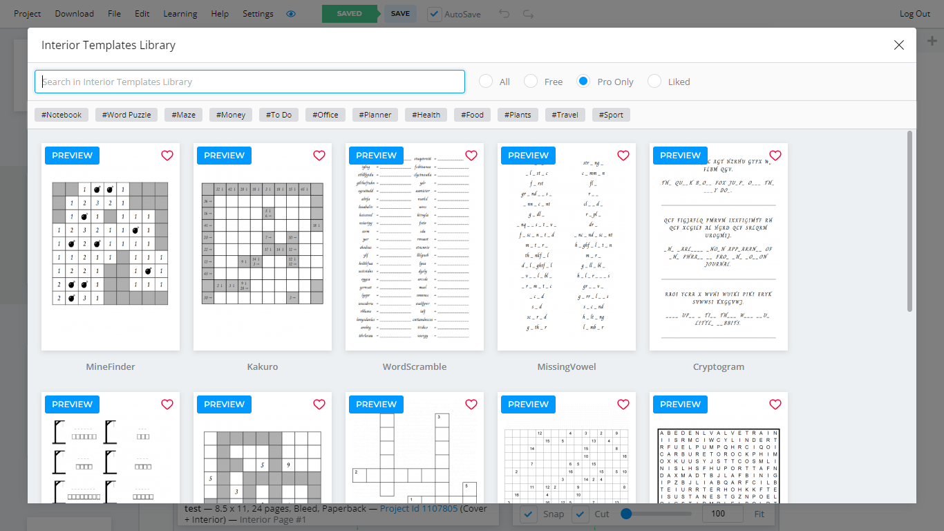
Task: Select the Free templates radio button
Action: [x=531, y=82]
